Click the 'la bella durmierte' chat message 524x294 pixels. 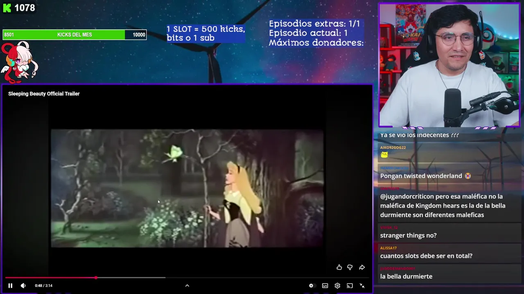click(406, 276)
